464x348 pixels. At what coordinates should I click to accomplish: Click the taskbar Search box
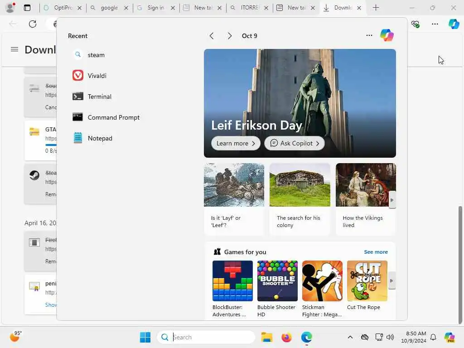point(206,337)
